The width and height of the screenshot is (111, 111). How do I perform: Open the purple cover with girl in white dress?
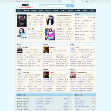pos(50,34)
